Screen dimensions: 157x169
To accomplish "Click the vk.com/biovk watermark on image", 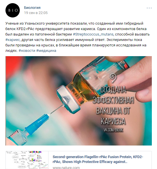I will 113,130.
